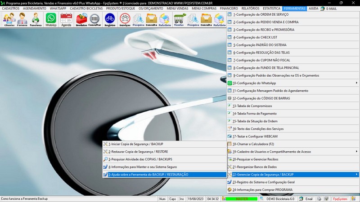Open the Agenda calendar icon
Viewport: 360px width, 202px height.
pyautogui.click(x=66, y=20)
